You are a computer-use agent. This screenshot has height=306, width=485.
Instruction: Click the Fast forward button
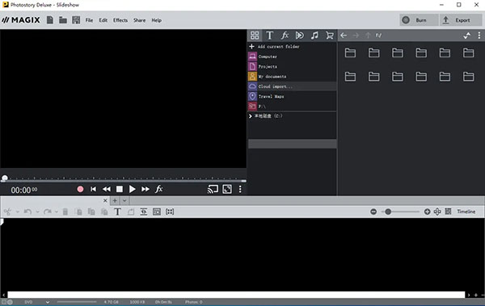[145, 189]
